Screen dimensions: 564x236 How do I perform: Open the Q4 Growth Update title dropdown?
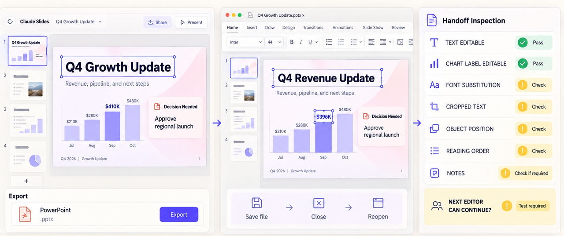click(x=79, y=22)
